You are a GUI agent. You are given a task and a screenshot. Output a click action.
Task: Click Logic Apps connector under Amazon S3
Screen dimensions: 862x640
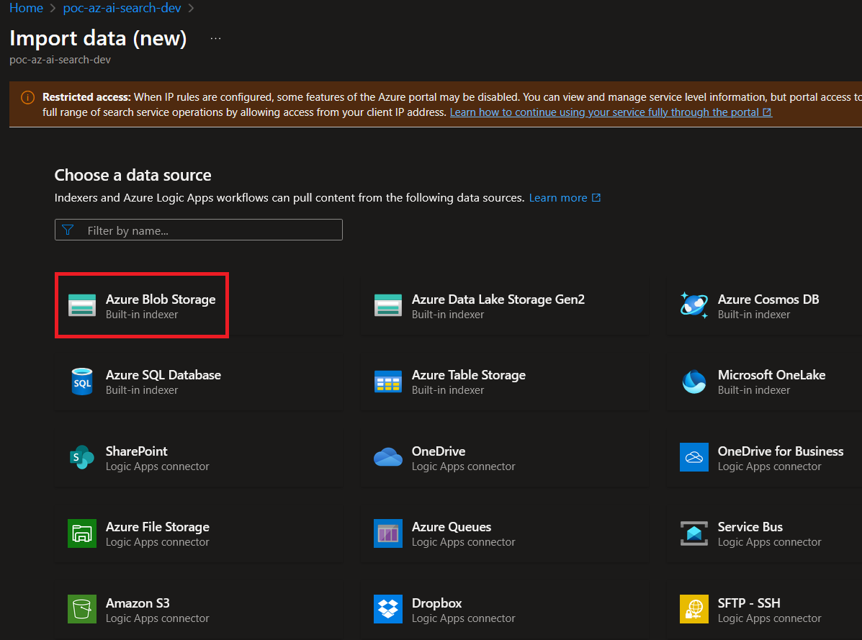157,618
